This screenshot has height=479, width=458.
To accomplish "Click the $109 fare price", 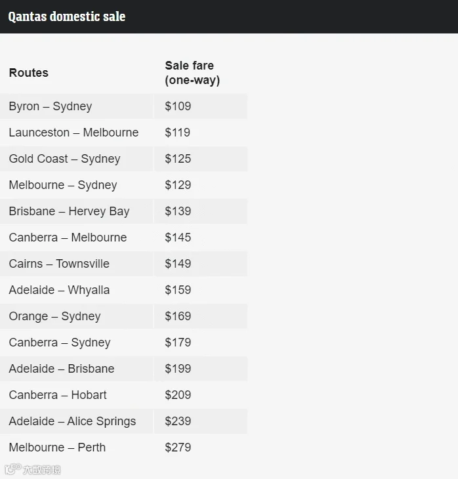I will (x=178, y=106).
